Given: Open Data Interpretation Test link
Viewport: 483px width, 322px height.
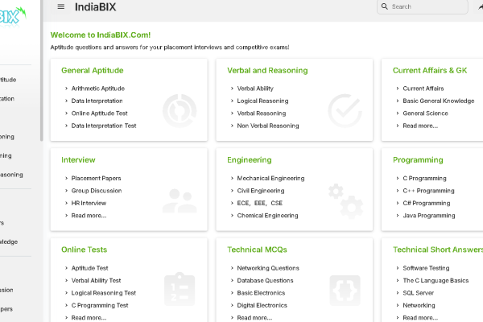Looking at the screenshot, I should point(104,126).
